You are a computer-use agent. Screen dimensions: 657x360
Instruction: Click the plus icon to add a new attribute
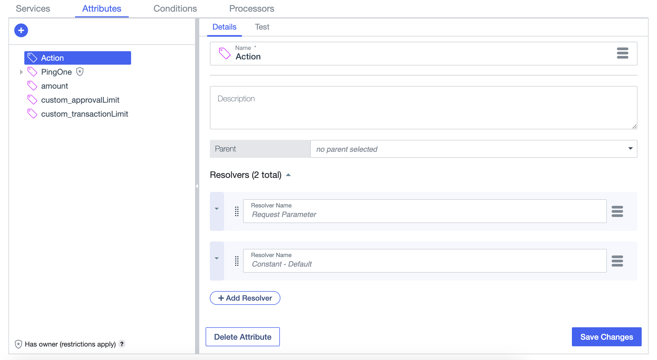(21, 30)
